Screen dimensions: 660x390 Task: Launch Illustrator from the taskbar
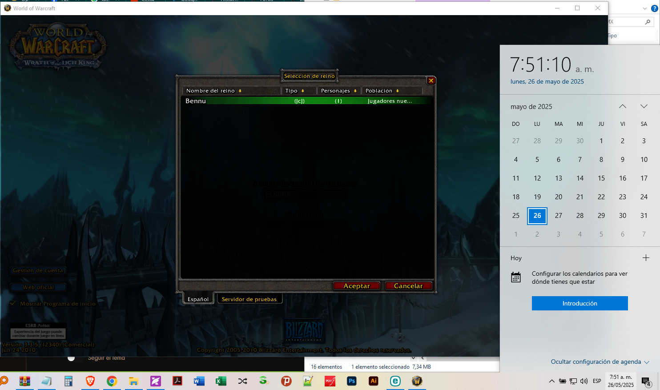[373, 381]
